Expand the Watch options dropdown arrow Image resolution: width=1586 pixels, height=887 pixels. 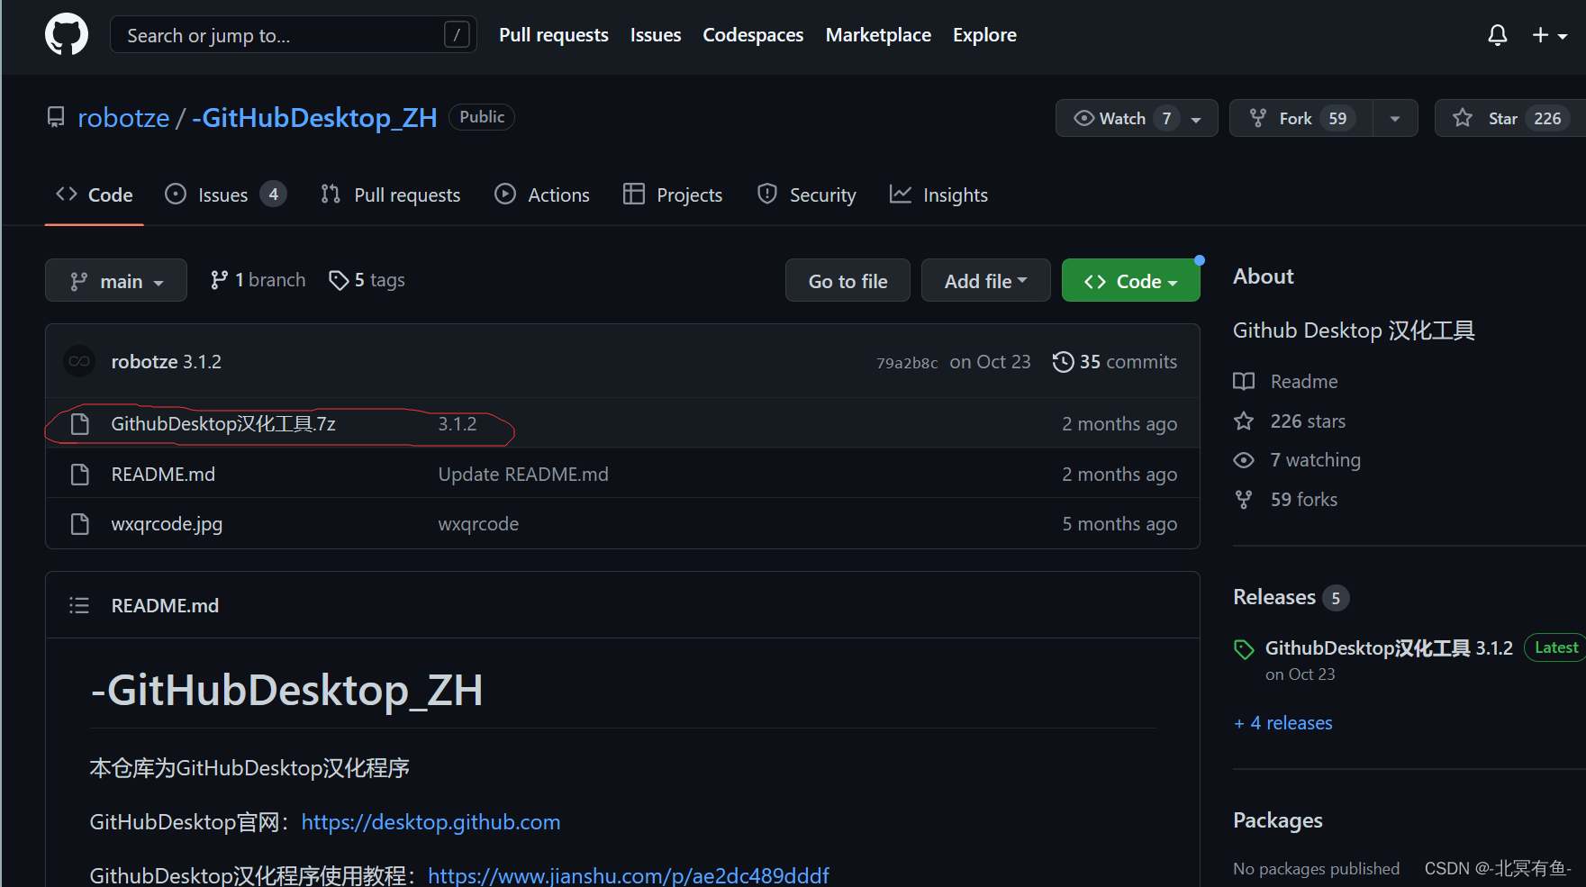pos(1197,119)
